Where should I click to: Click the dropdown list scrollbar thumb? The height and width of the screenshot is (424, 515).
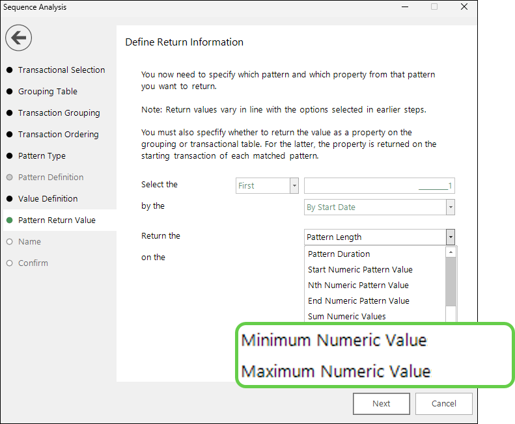(x=451, y=282)
